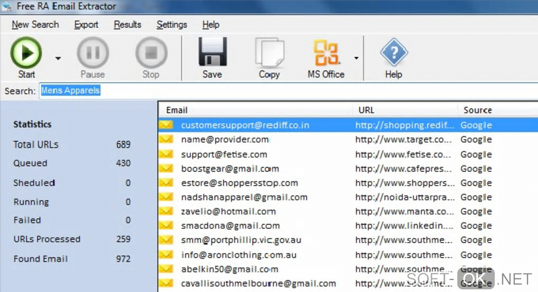Select email support@fetise.com
Screen dimensions: 538x292
click(224, 154)
